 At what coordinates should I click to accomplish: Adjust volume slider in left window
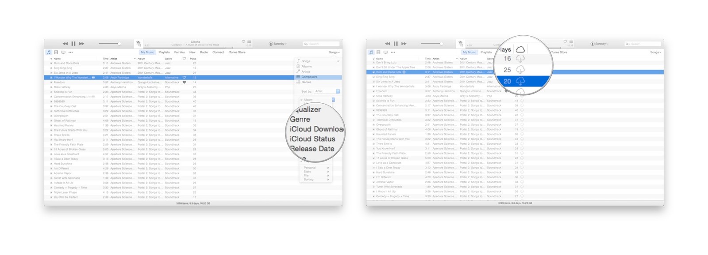(110, 44)
